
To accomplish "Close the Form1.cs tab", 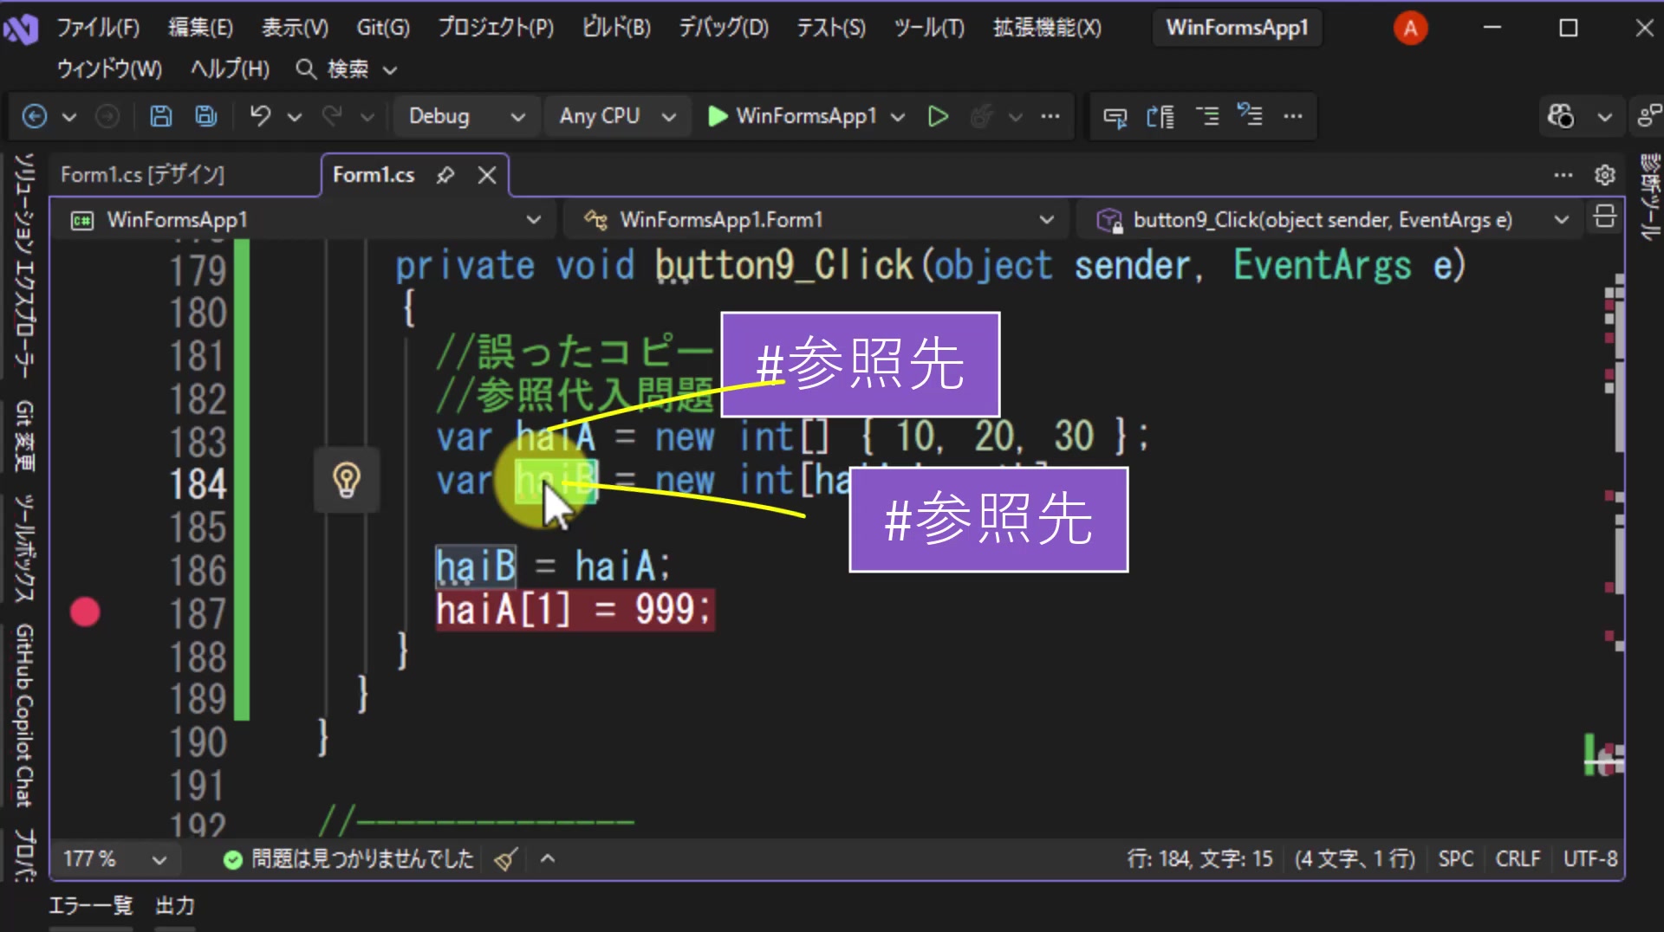I will coord(487,175).
